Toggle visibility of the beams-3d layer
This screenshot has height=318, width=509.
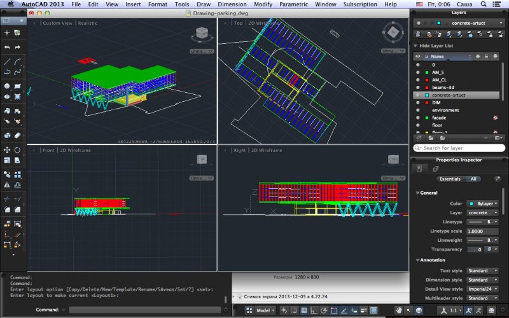point(418,87)
